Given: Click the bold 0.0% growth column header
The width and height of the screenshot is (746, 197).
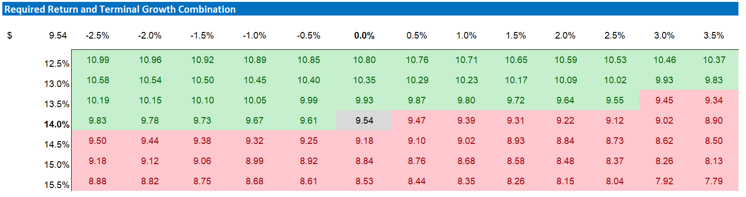Looking at the screenshot, I should pos(364,36).
